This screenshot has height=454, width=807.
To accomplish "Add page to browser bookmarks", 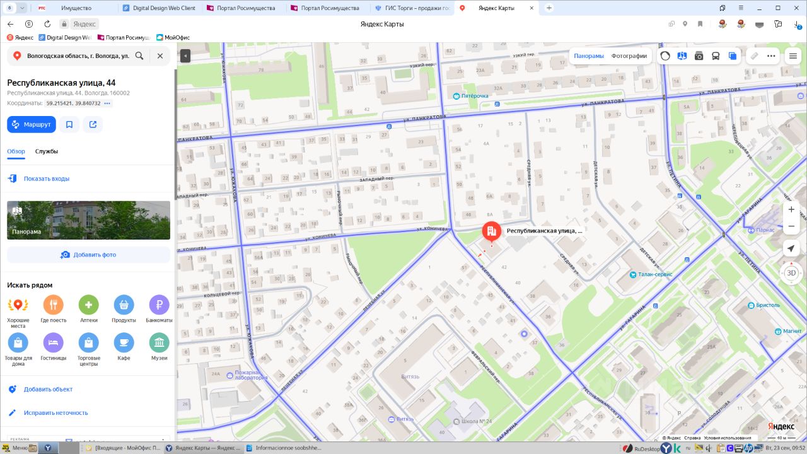I will click(x=700, y=24).
